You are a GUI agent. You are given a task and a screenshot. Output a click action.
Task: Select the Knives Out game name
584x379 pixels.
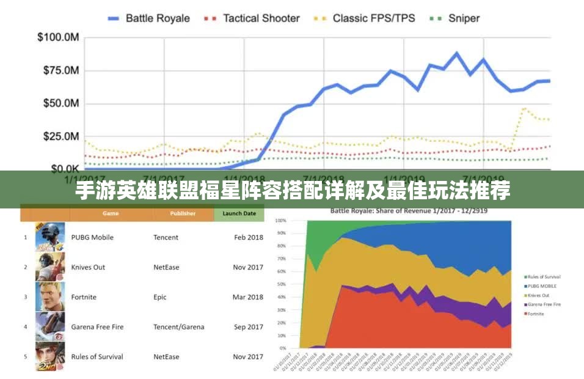point(88,267)
